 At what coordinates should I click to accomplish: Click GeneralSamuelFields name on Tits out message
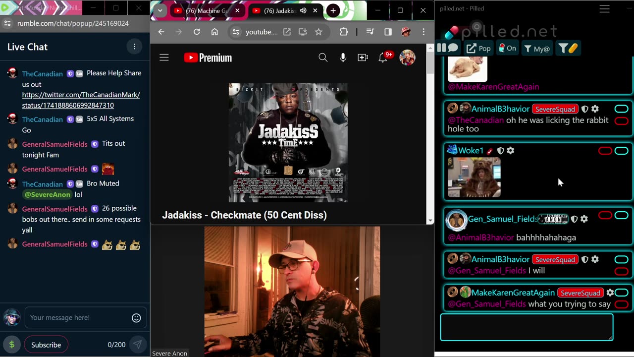[54, 144]
